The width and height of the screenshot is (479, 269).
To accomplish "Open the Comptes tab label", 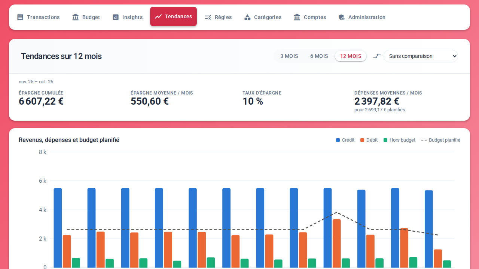I will click(315, 17).
